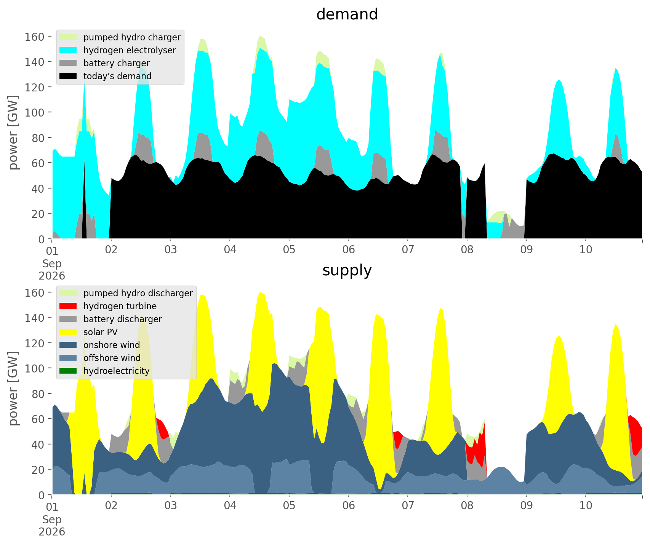
Task: Click the 'demand' chart title
Action: tap(347, 14)
